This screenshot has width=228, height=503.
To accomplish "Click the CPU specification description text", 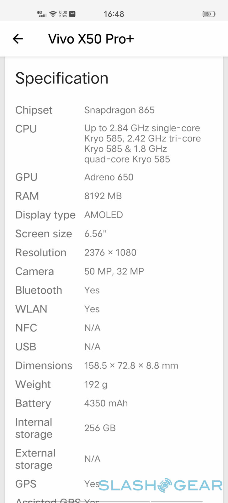I will [142, 144].
